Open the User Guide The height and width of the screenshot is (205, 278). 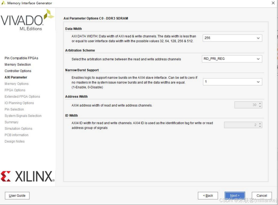[17, 195]
